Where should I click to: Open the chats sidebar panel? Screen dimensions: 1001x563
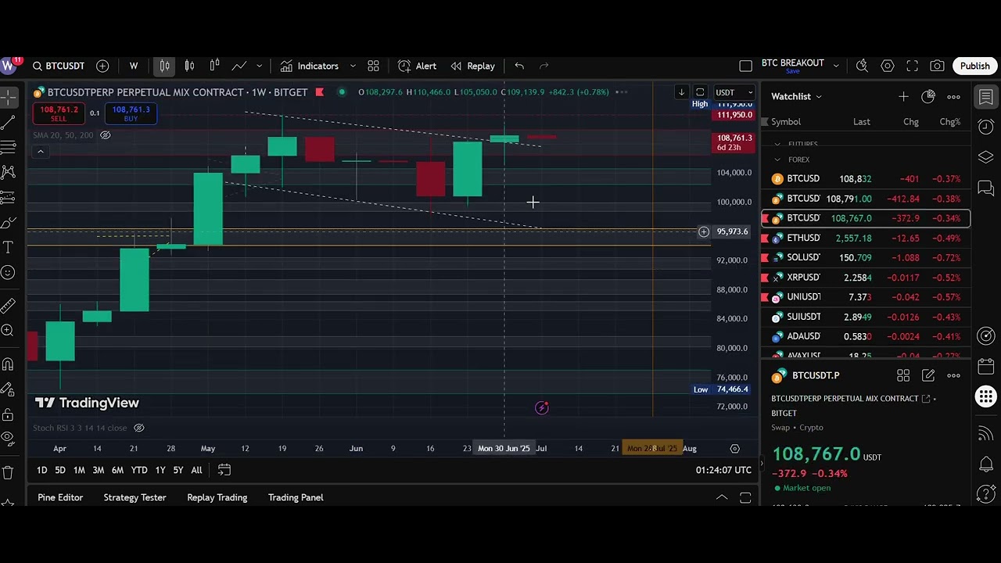point(985,188)
